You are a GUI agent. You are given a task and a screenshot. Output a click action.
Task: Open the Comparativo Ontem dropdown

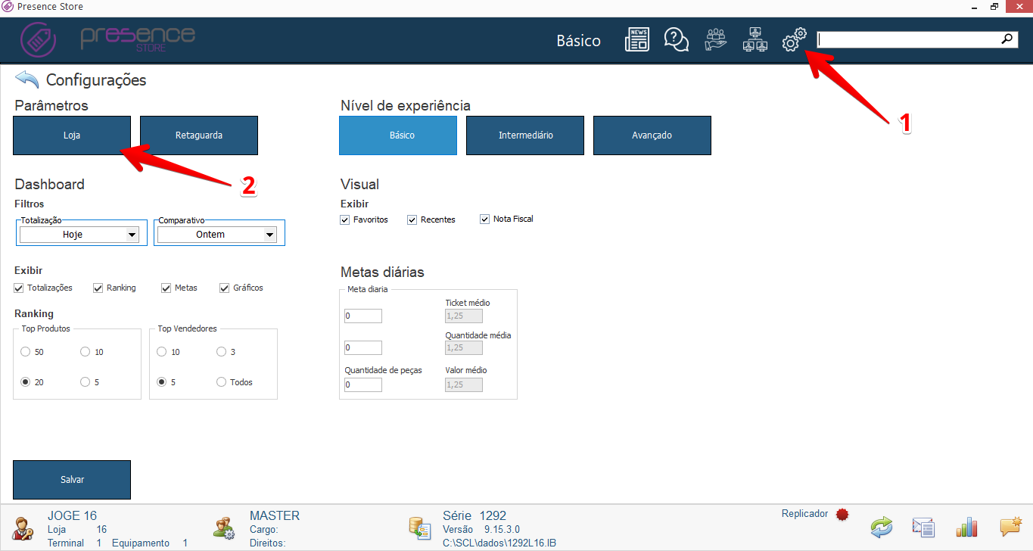[x=216, y=235]
